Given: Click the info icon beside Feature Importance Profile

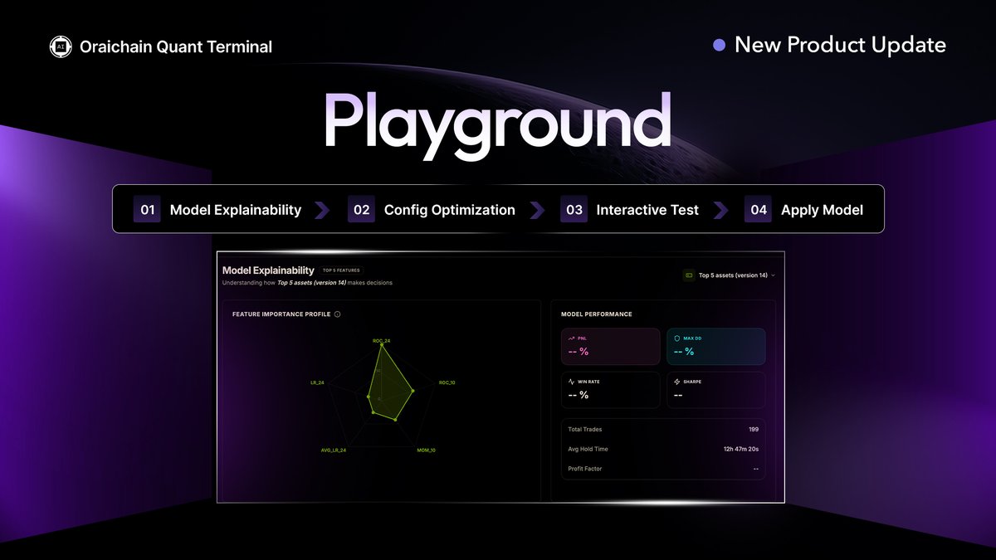Looking at the screenshot, I should 338,314.
